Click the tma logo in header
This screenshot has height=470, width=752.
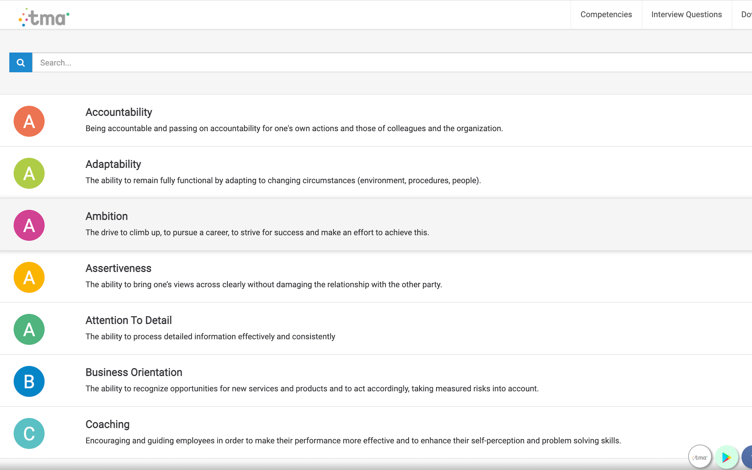(44, 17)
